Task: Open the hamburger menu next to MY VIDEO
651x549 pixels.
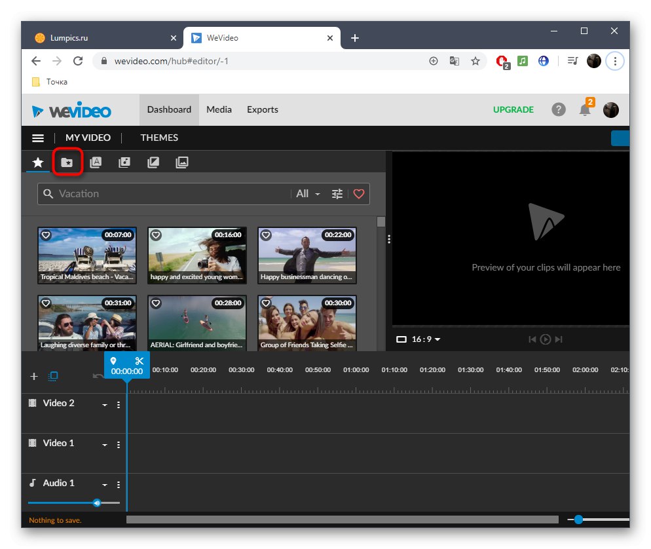Action: (x=37, y=138)
